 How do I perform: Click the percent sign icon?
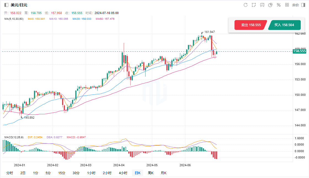pyautogui.click(x=279, y=5)
